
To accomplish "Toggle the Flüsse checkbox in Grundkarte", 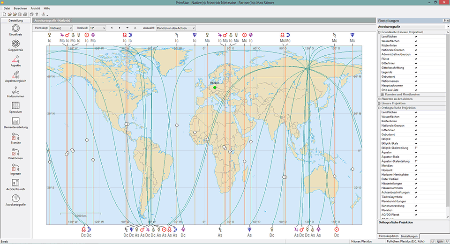I will (416, 59).
